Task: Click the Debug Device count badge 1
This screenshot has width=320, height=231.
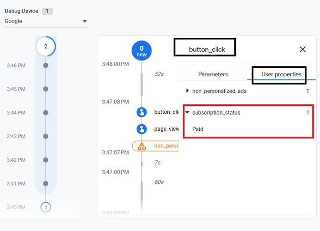Action: click(x=47, y=11)
